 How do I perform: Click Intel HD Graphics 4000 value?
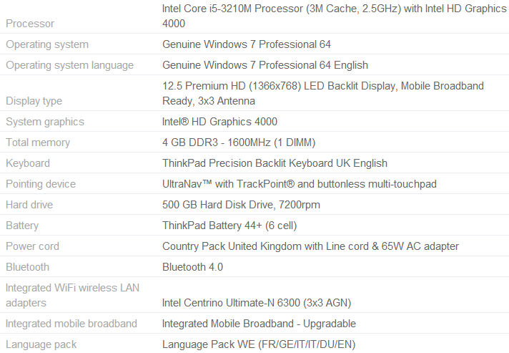point(219,122)
